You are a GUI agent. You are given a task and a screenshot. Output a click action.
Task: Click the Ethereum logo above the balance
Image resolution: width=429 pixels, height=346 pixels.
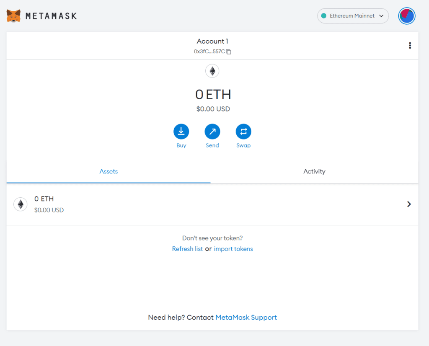pyautogui.click(x=212, y=71)
